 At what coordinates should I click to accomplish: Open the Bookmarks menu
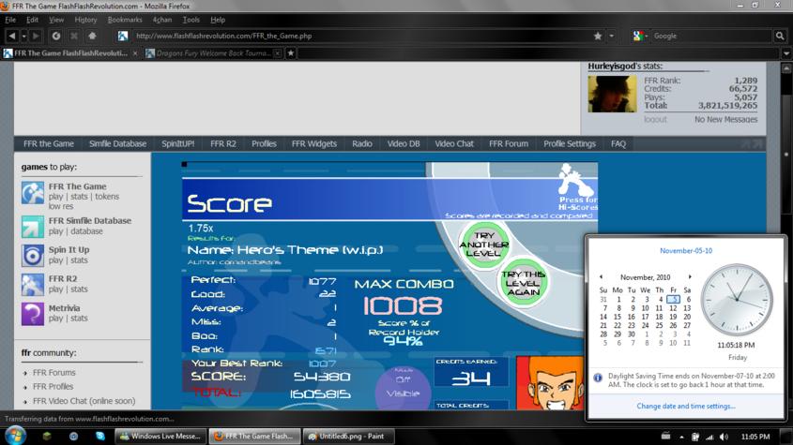125,20
